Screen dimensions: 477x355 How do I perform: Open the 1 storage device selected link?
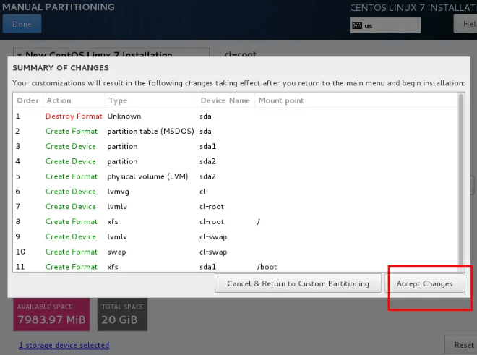click(x=64, y=345)
